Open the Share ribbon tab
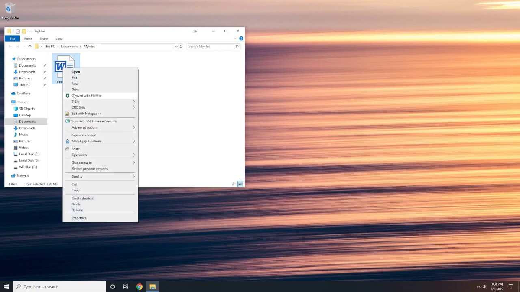 [x=43, y=39]
